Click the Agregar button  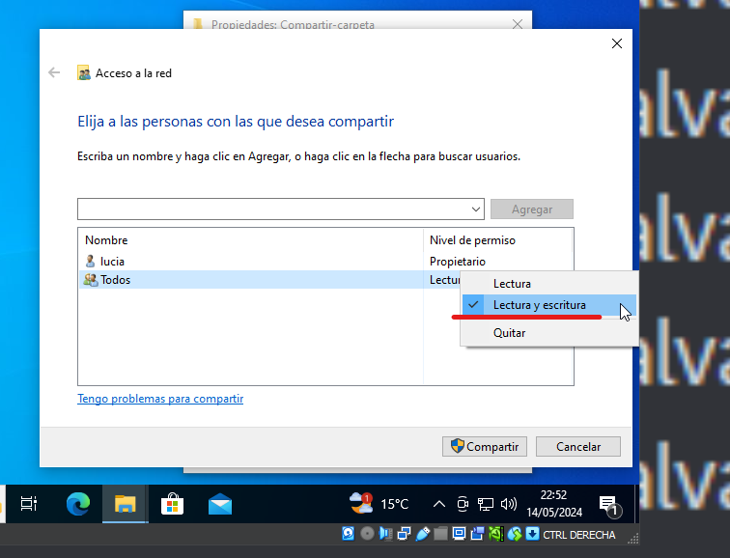pyautogui.click(x=532, y=209)
